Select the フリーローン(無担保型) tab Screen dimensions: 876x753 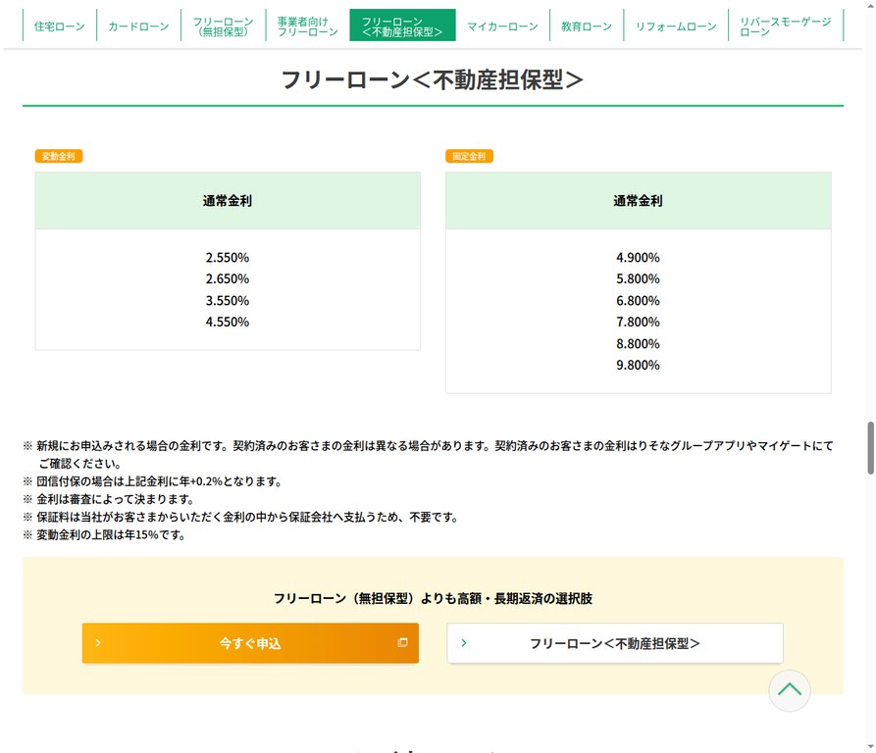pyautogui.click(x=223, y=26)
